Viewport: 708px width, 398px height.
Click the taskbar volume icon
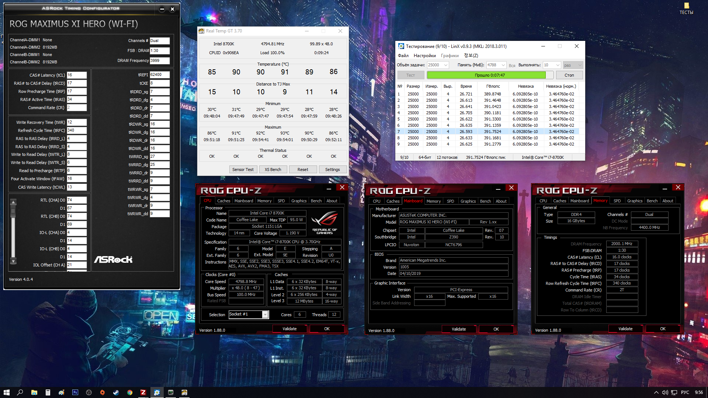point(665,392)
